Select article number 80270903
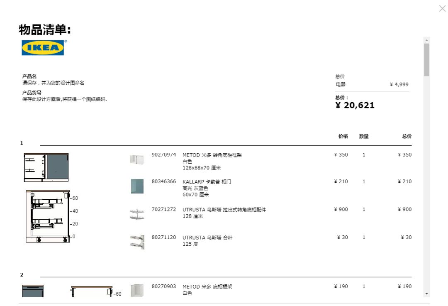The image size is (448, 306). click(165, 286)
